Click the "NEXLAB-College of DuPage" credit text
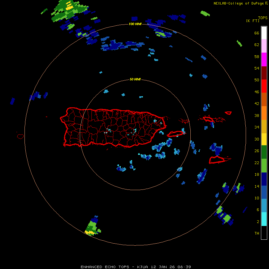The height and width of the screenshot is (269, 269). 239,3
